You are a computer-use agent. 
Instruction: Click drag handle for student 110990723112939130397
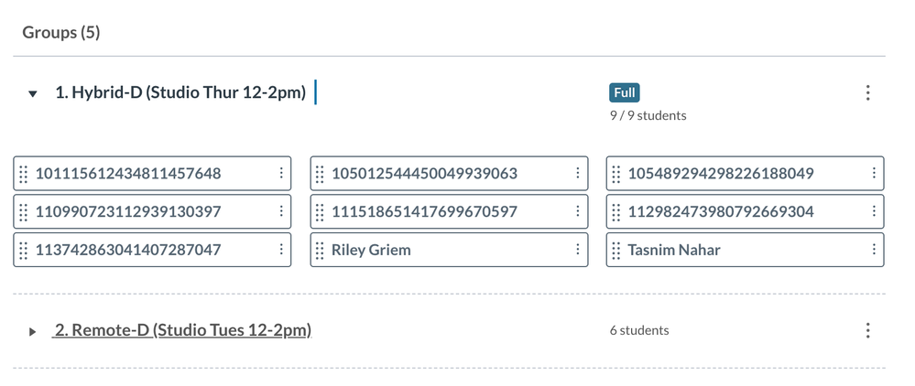point(24,212)
